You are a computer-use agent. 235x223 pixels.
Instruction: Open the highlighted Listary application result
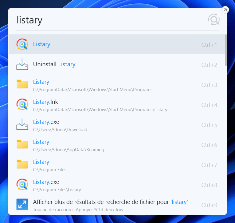point(117,44)
